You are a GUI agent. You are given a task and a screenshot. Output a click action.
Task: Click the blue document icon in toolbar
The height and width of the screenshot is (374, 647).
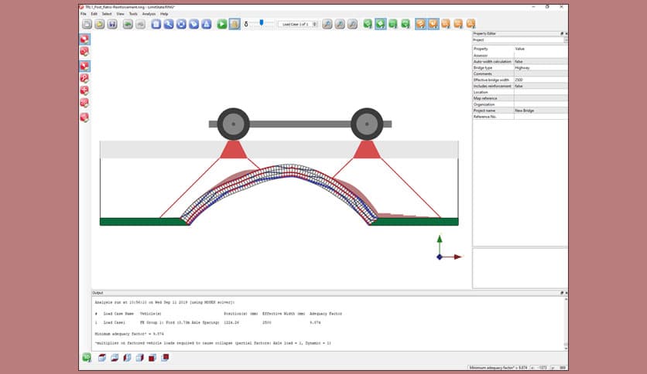click(156, 24)
